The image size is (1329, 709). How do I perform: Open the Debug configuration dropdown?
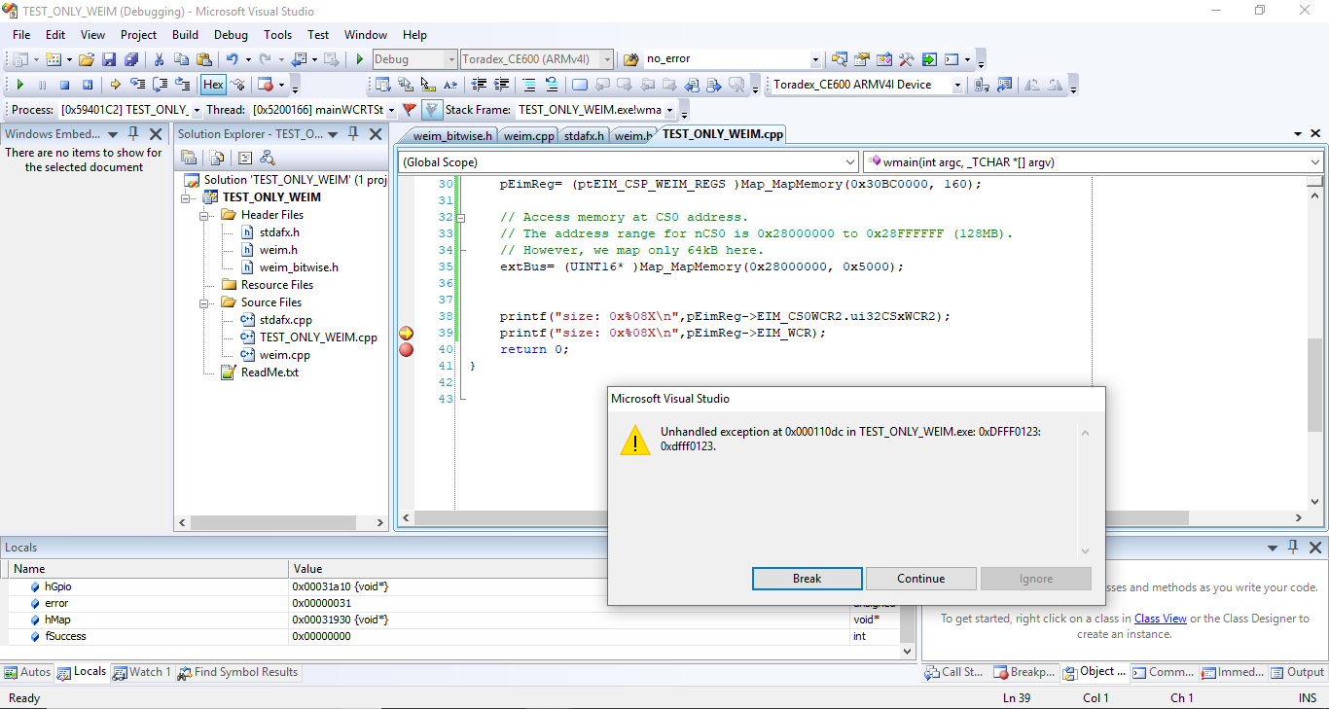(449, 59)
